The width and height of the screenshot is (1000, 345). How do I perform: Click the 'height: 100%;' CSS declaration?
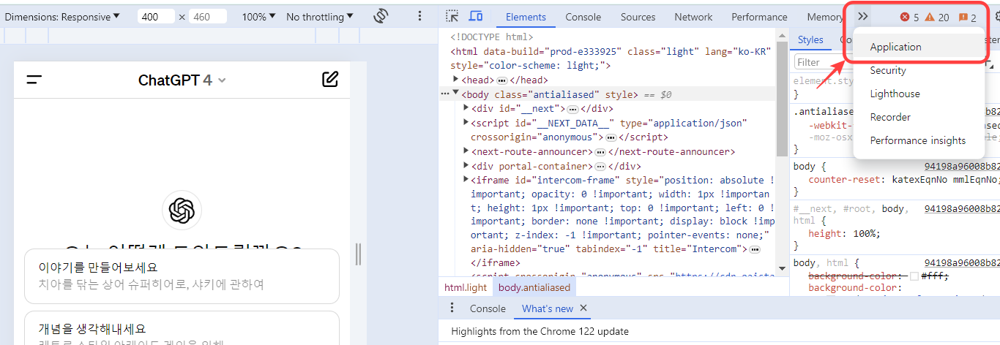click(x=844, y=233)
